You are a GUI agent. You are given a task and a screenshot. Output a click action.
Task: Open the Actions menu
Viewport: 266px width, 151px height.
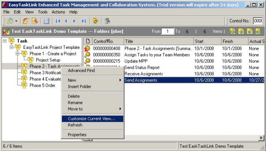point(59,12)
